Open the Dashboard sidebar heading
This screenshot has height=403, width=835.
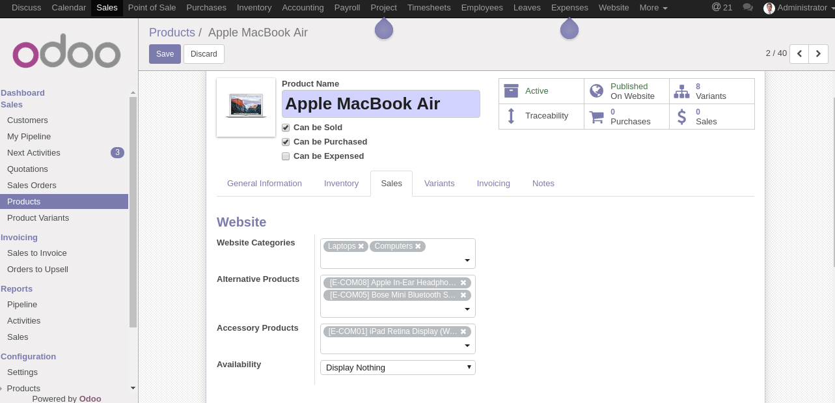click(23, 93)
